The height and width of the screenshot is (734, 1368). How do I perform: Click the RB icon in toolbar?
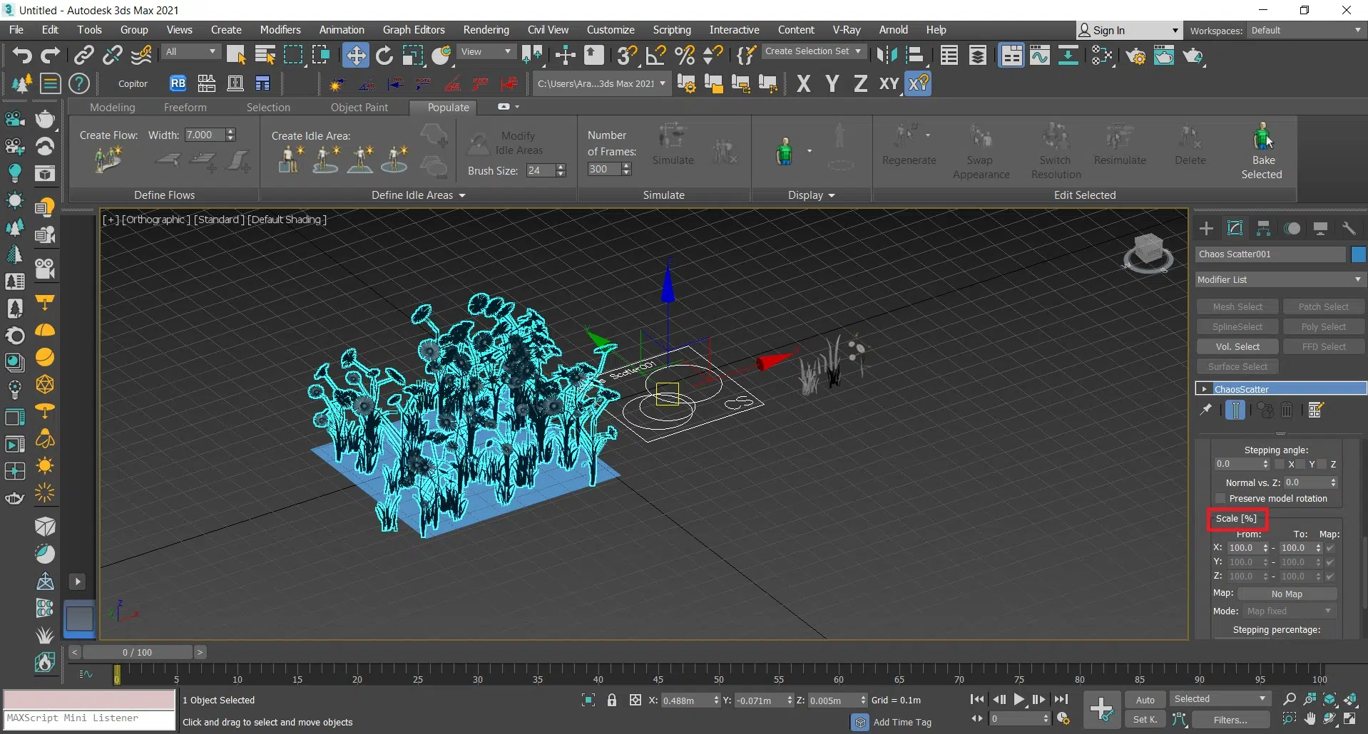(x=178, y=83)
